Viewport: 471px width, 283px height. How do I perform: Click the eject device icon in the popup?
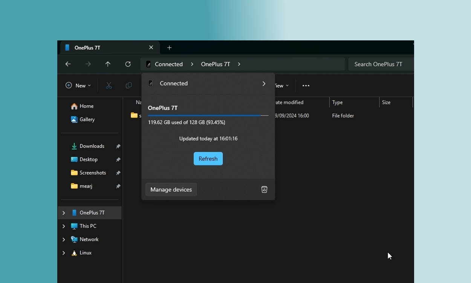tap(264, 189)
